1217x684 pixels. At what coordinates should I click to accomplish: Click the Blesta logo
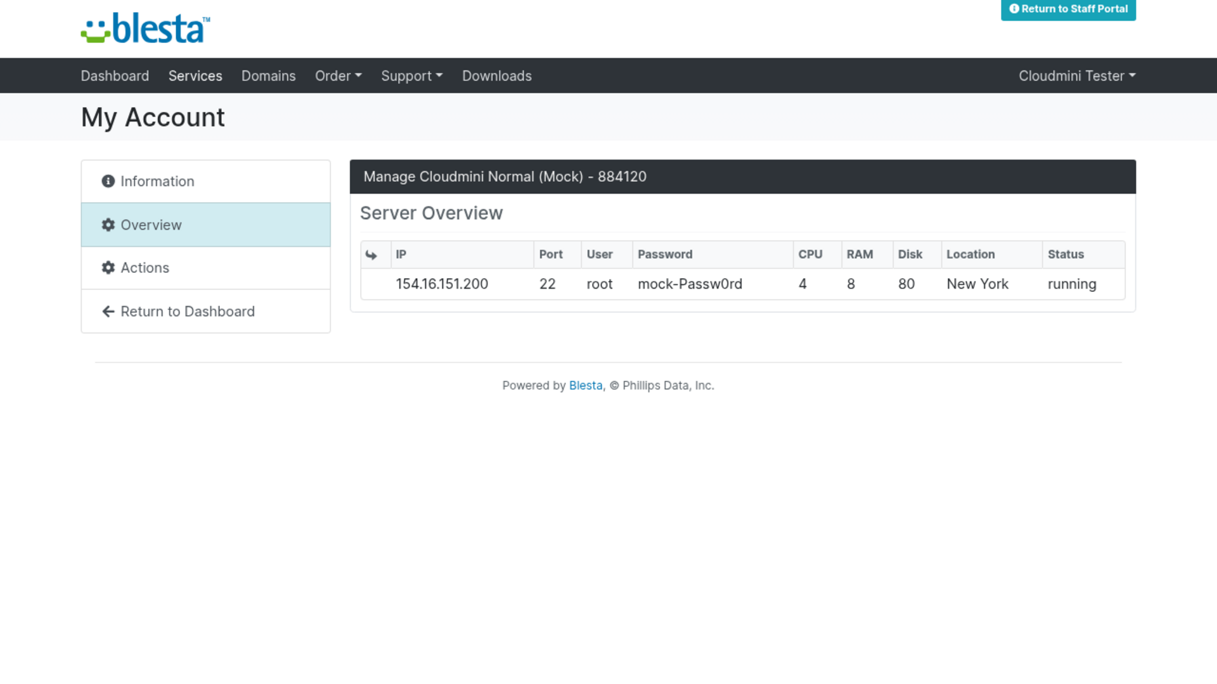[x=145, y=28]
